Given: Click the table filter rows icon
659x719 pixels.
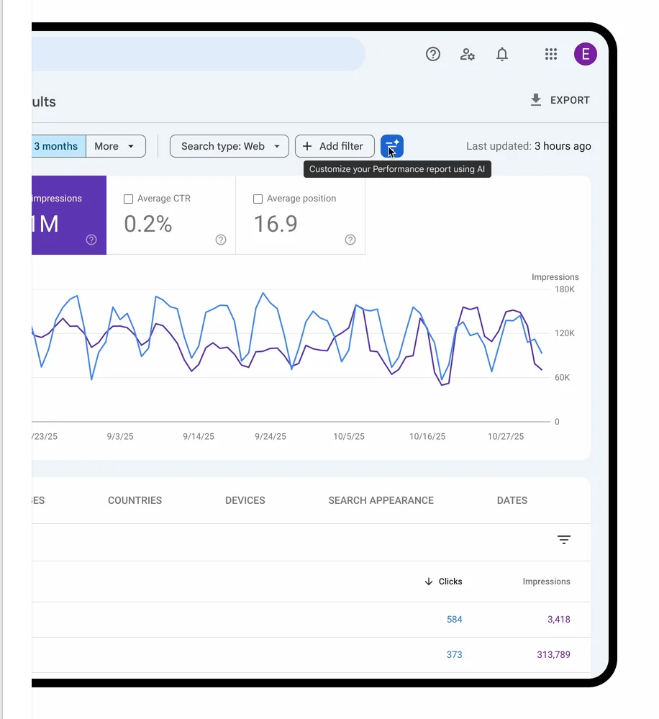Looking at the screenshot, I should pos(564,540).
